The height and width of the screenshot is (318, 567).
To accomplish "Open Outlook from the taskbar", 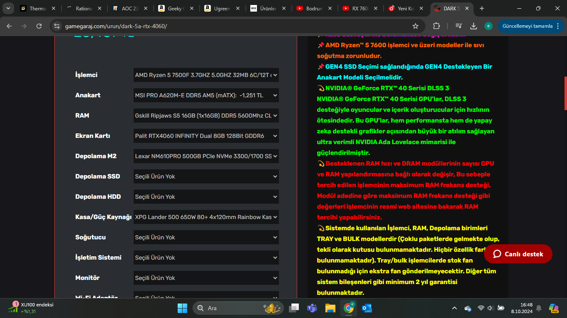I will point(367,308).
